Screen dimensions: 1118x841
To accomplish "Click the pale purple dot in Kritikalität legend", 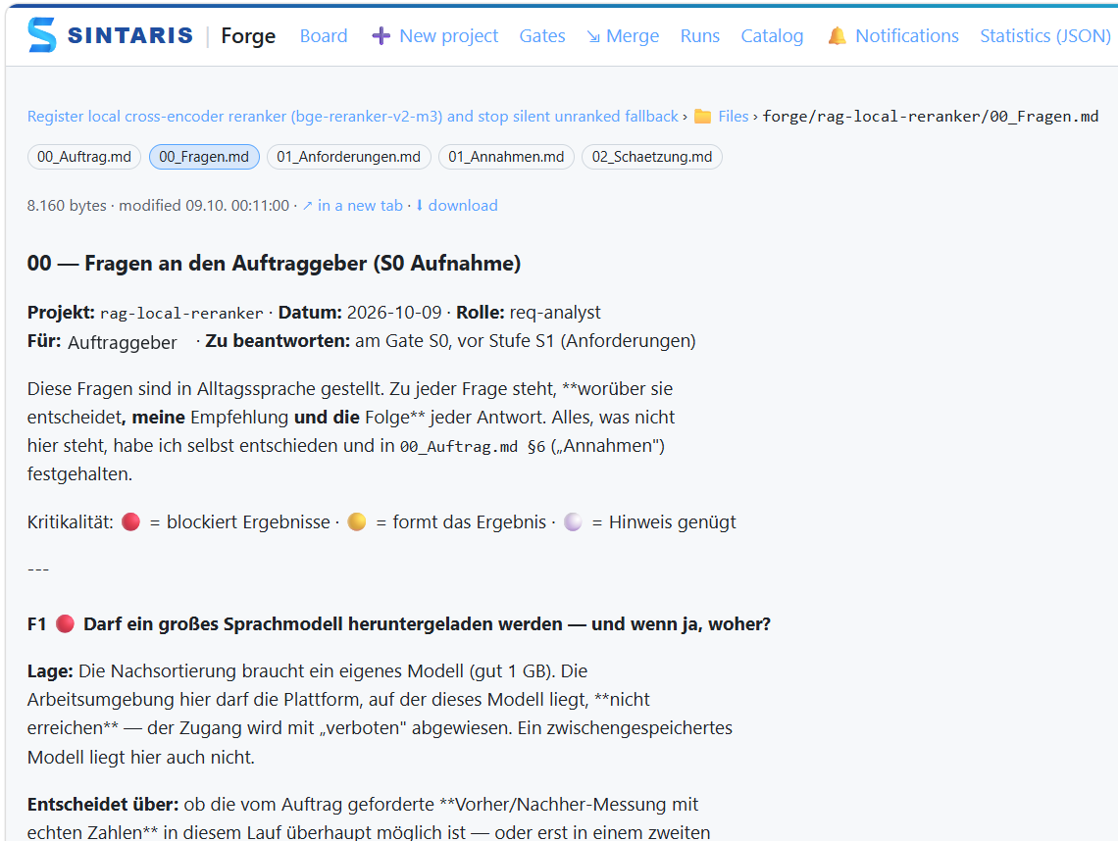I will (x=574, y=521).
